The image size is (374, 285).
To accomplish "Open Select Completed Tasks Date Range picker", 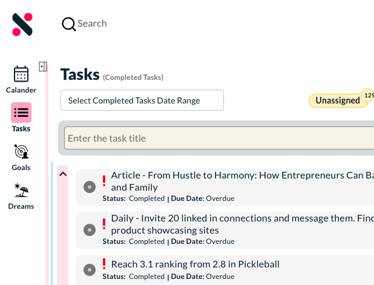I will pos(142,100).
